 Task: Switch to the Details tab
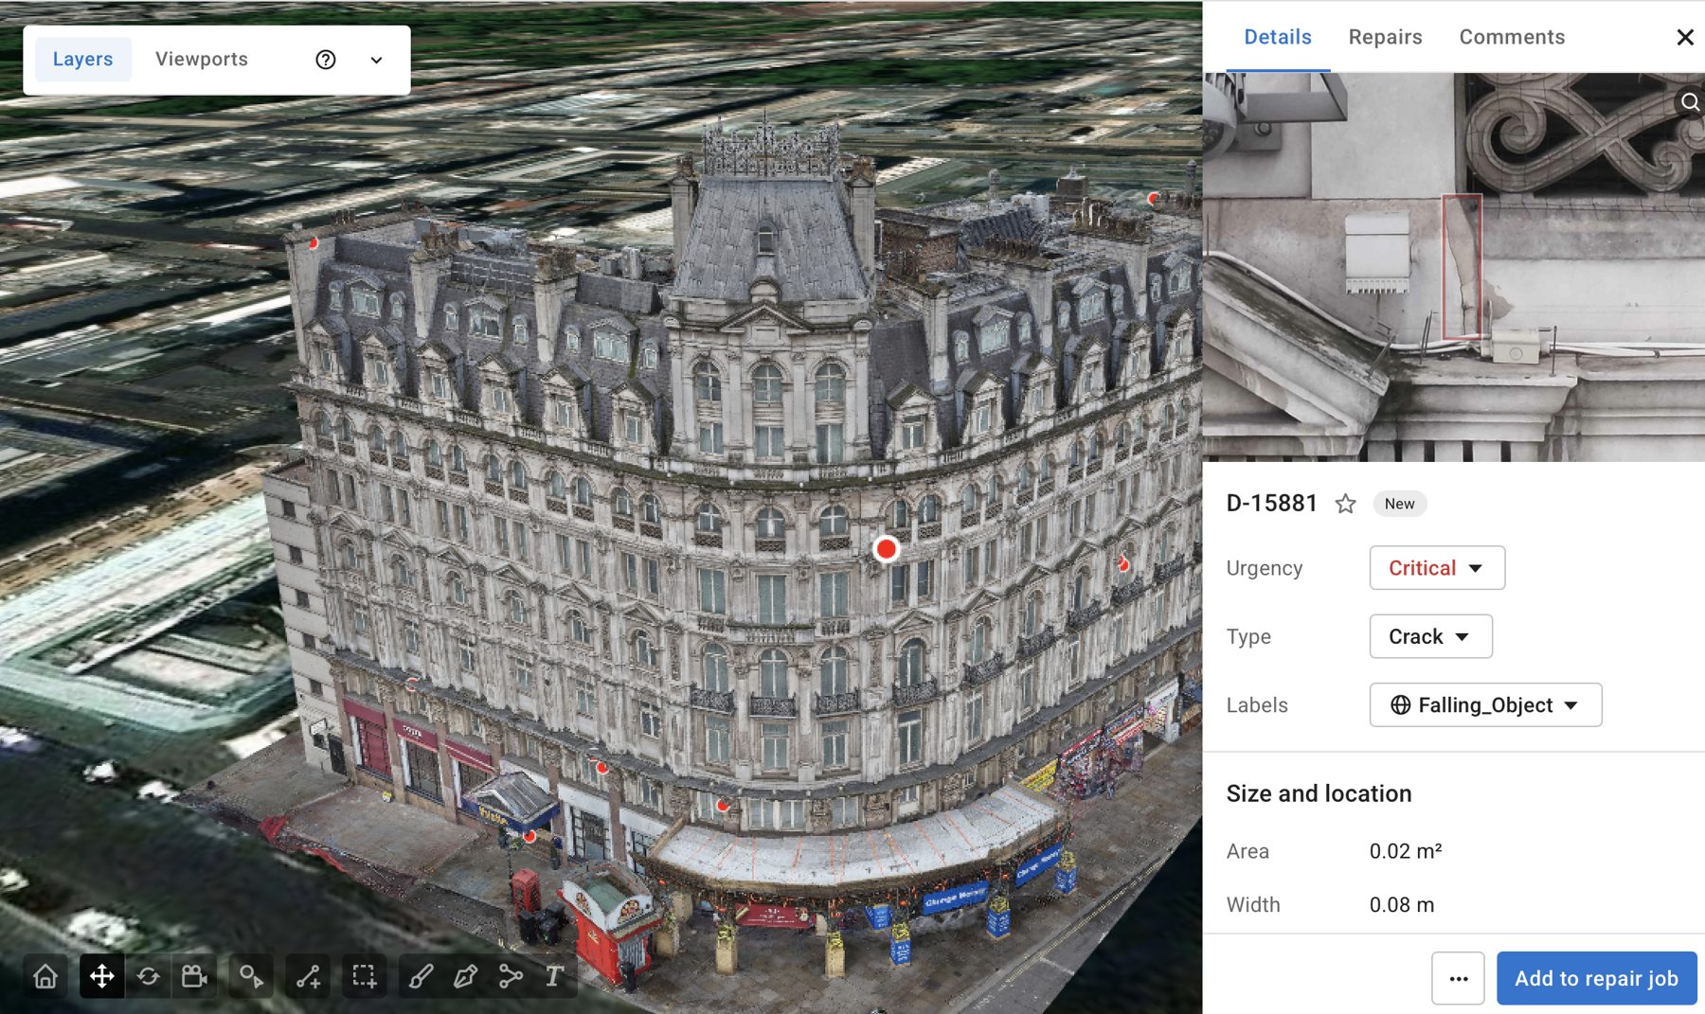[x=1278, y=37]
